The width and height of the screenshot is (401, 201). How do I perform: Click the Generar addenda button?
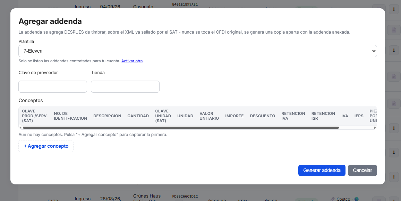322,171
